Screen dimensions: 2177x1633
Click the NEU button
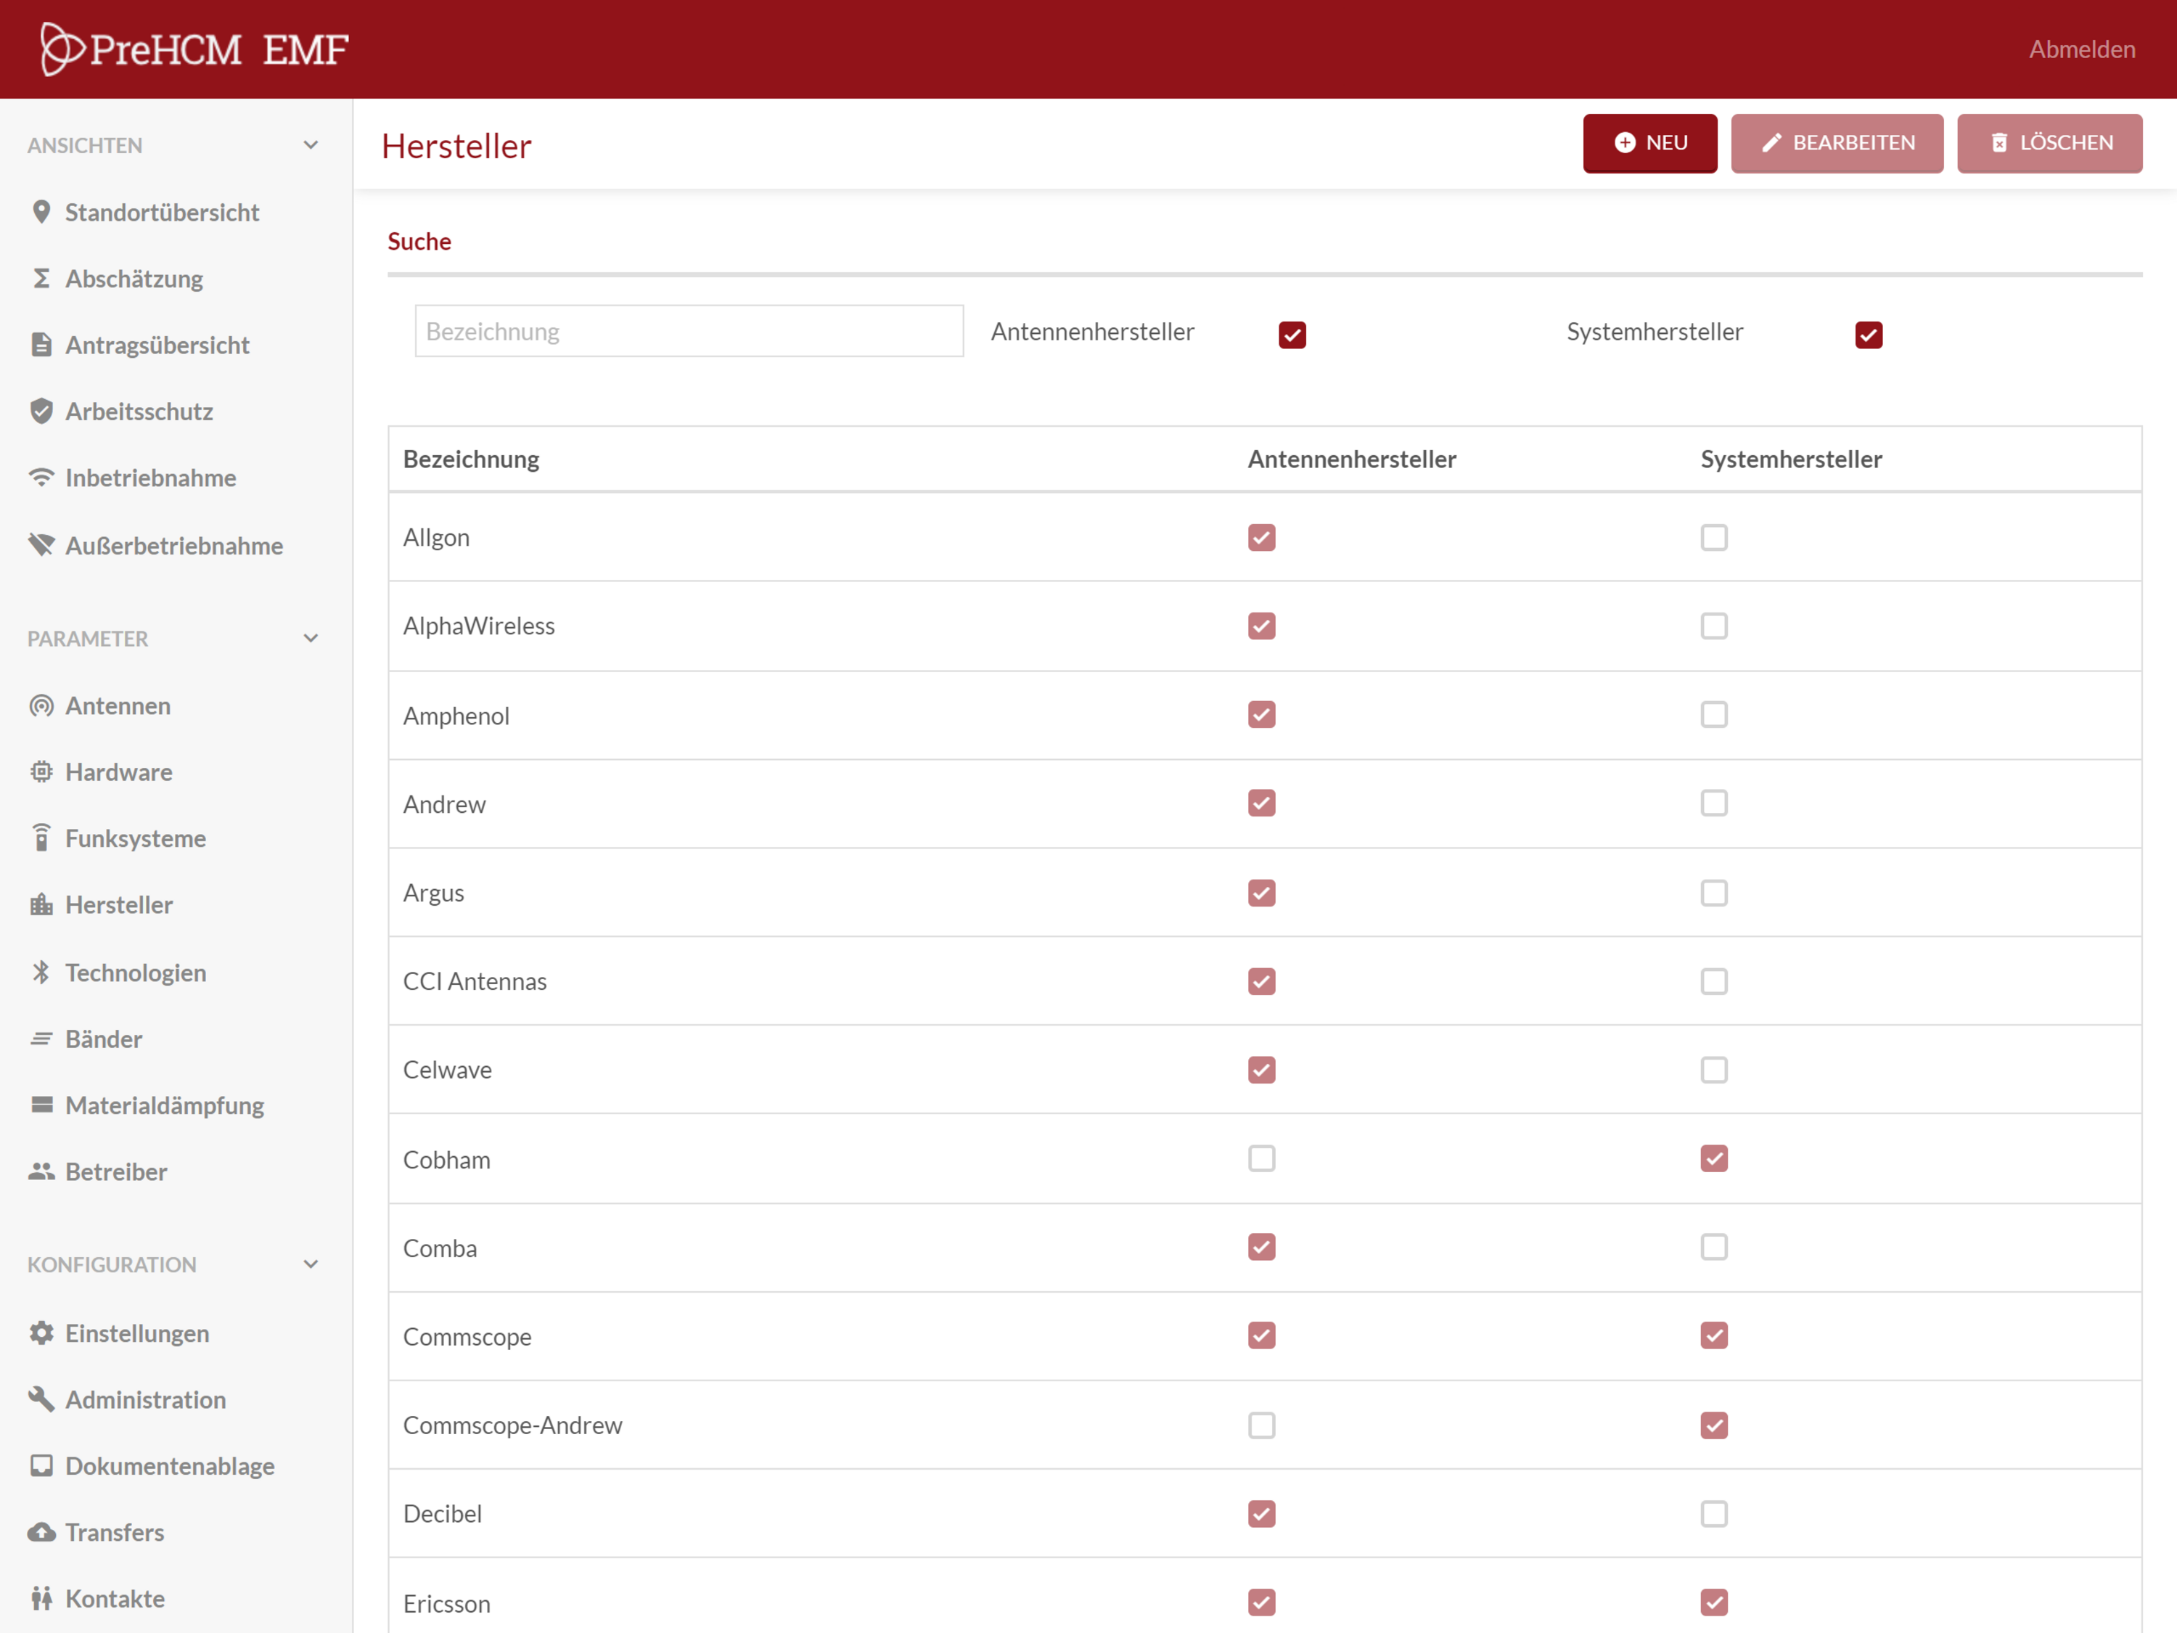[1649, 143]
